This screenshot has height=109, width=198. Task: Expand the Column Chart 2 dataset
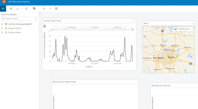[x=2, y=28]
